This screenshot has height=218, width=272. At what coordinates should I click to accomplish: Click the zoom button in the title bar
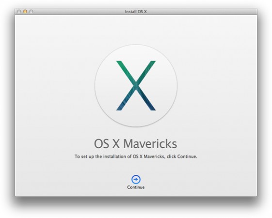pyautogui.click(x=31, y=12)
